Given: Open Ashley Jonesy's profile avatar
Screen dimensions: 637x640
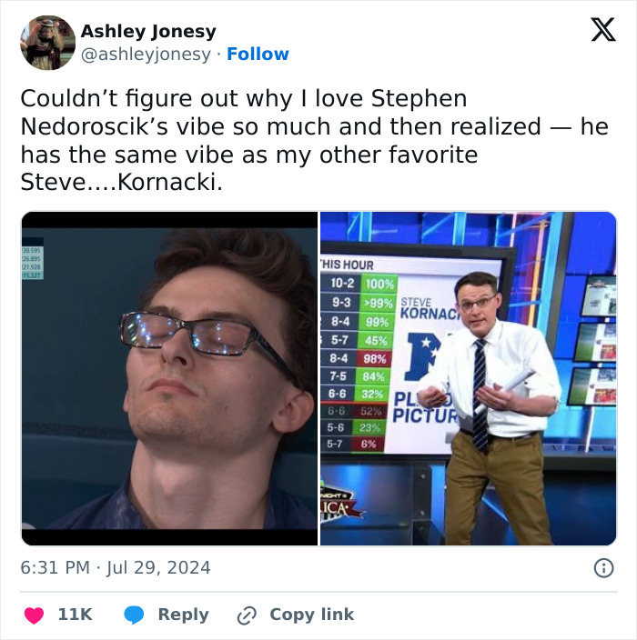Looking at the screenshot, I should 48,43.
